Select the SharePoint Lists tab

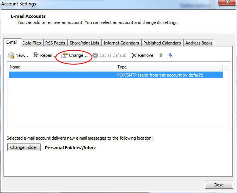(x=84, y=43)
